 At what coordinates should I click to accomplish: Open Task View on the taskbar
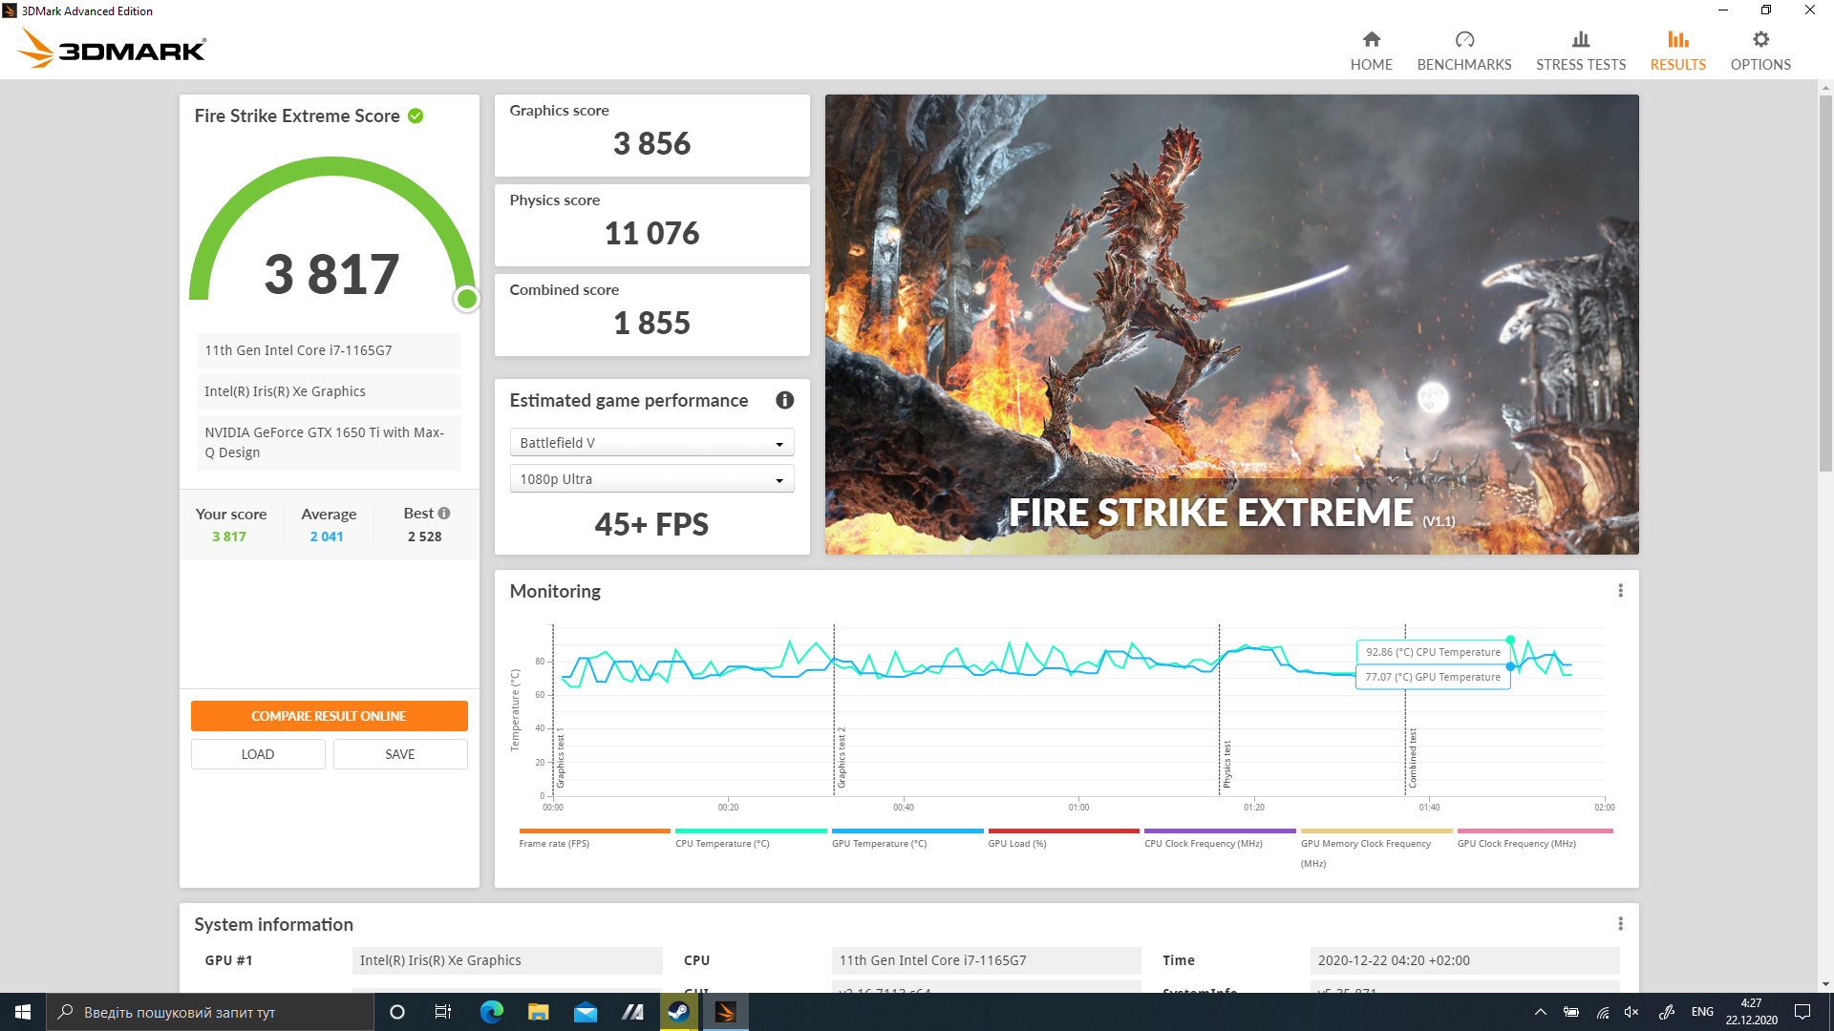coord(442,1012)
